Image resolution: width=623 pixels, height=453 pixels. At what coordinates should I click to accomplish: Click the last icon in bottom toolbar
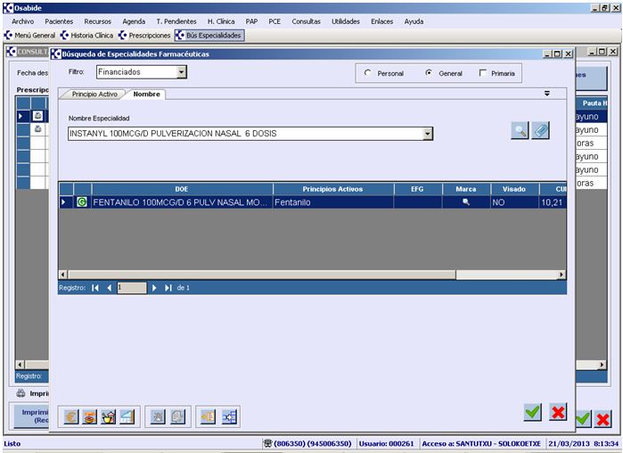pyautogui.click(x=229, y=416)
